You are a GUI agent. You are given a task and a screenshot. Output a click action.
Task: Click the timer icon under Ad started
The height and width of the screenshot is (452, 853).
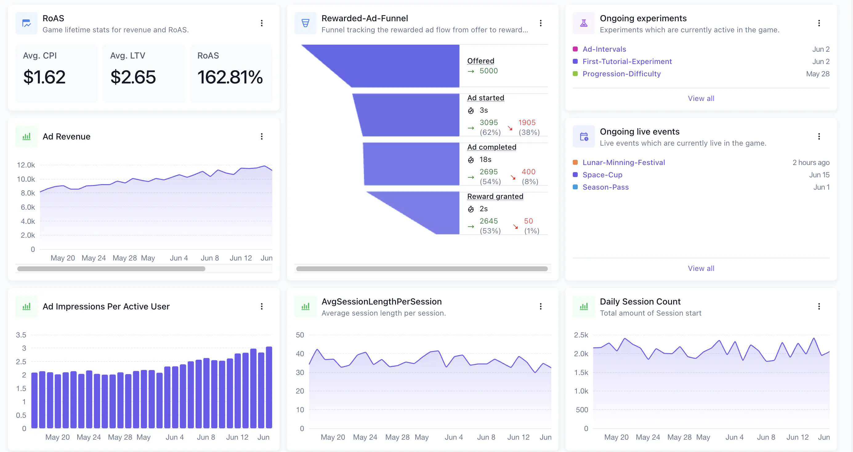(471, 111)
